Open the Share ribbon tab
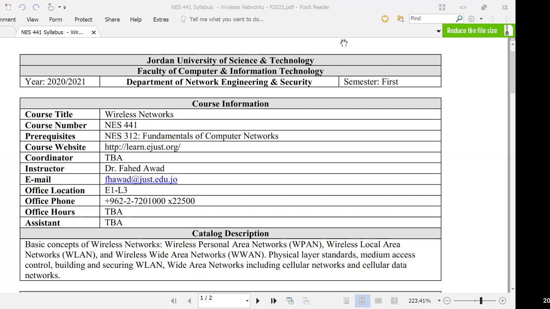 point(112,19)
